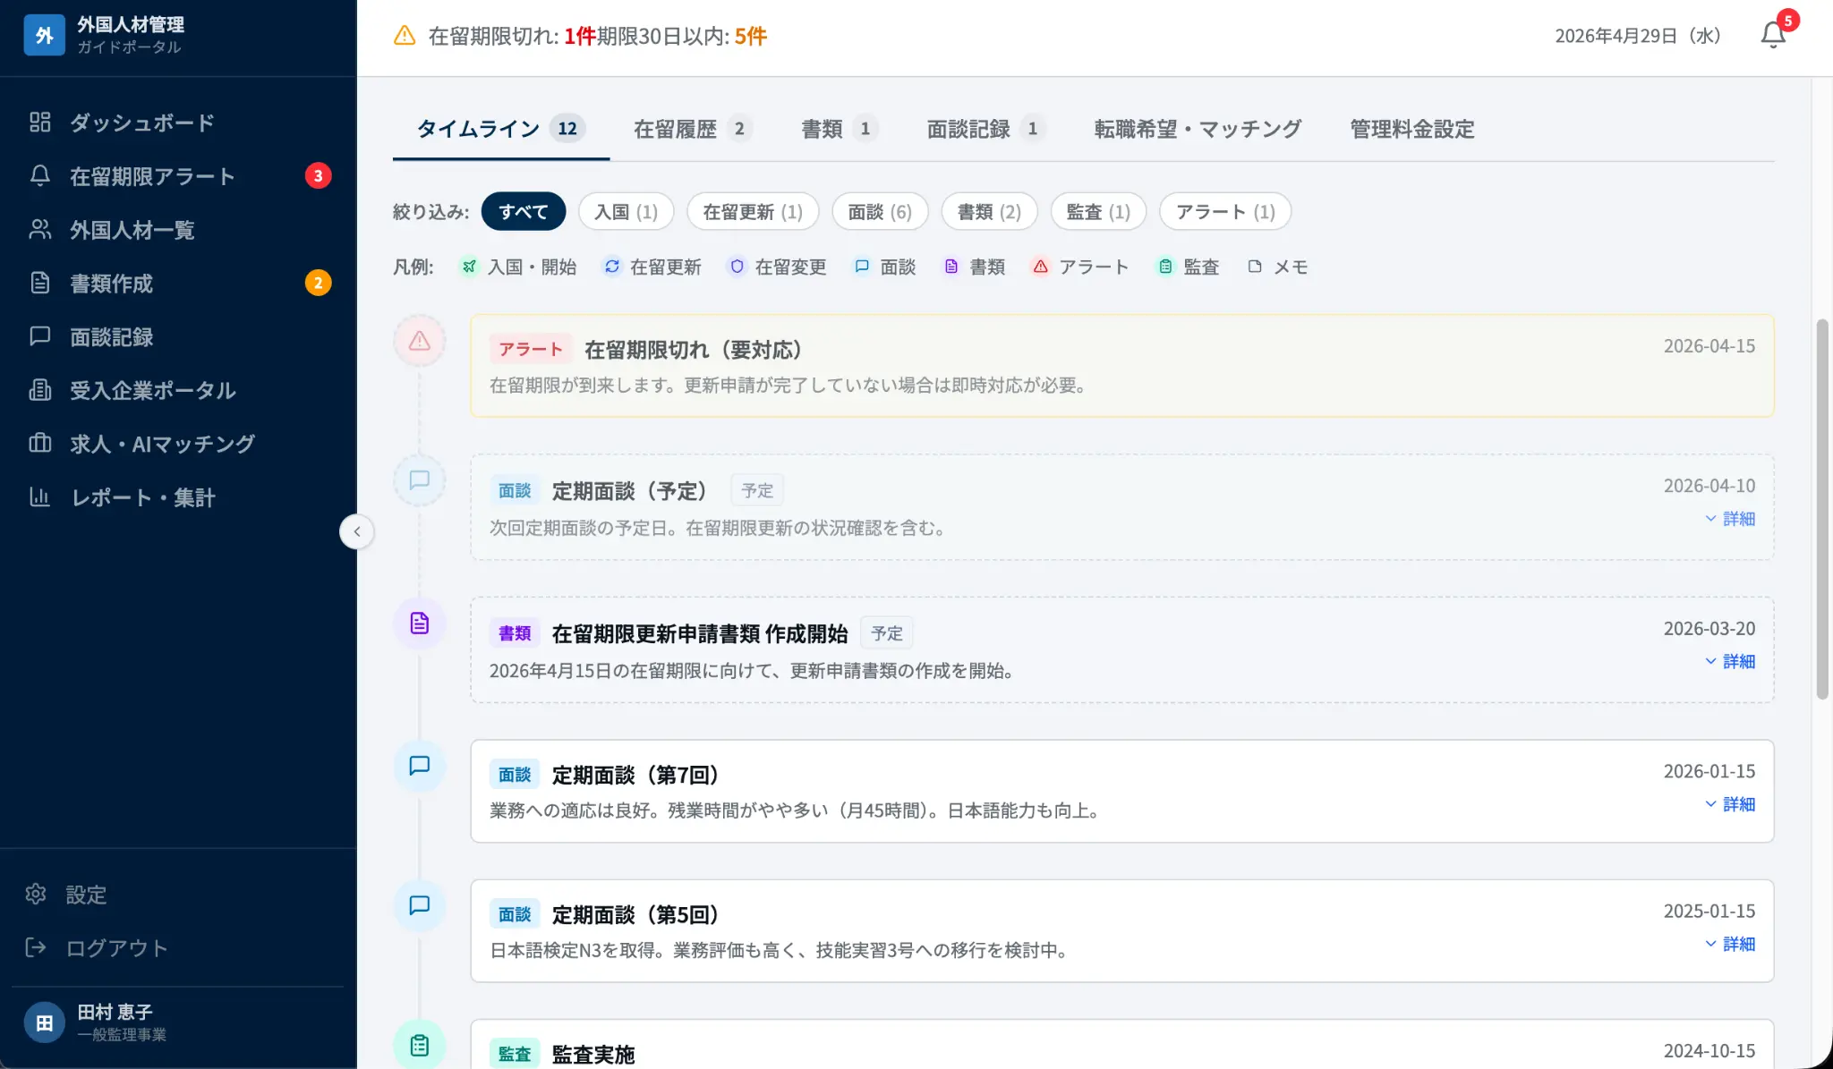
Task: Click the red badge on 在留期限アラート
Action: tap(318, 175)
